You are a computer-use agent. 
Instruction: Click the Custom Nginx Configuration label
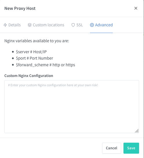click(29, 76)
